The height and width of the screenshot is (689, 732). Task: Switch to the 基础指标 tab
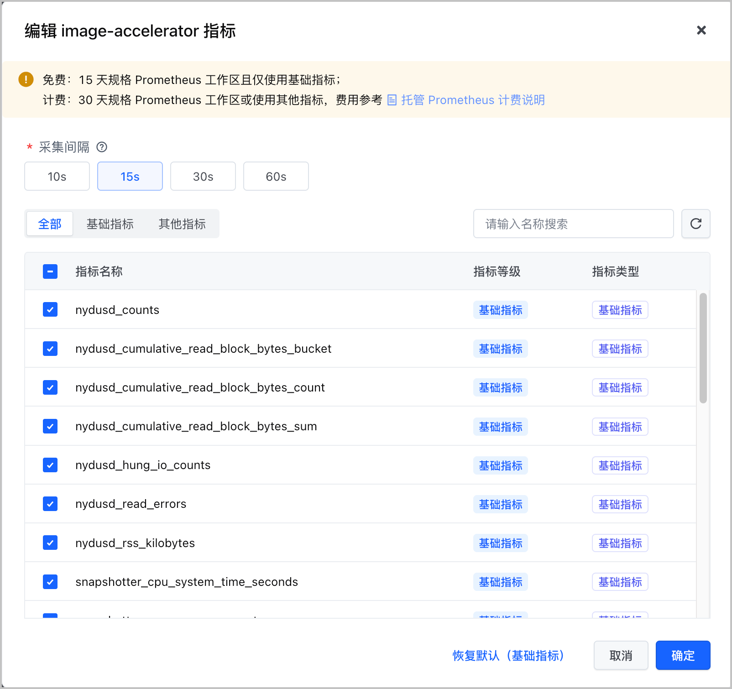click(110, 224)
